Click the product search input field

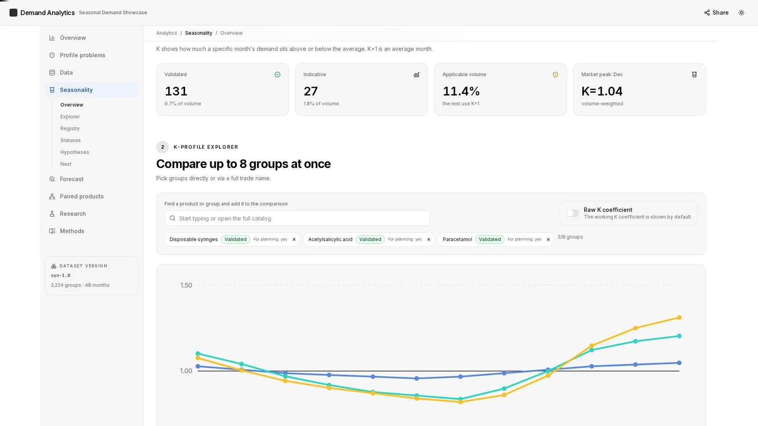pyautogui.click(x=297, y=218)
